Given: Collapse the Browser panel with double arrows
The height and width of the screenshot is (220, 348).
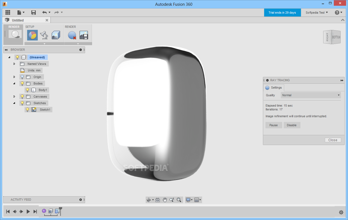Looking at the screenshot, I should 6,50.
